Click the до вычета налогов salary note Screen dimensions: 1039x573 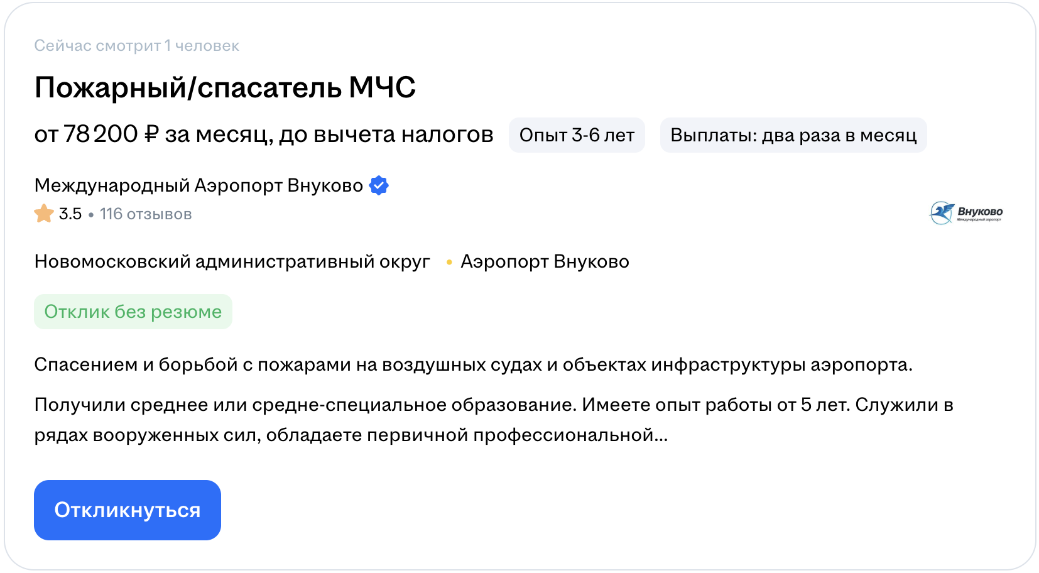click(x=386, y=134)
